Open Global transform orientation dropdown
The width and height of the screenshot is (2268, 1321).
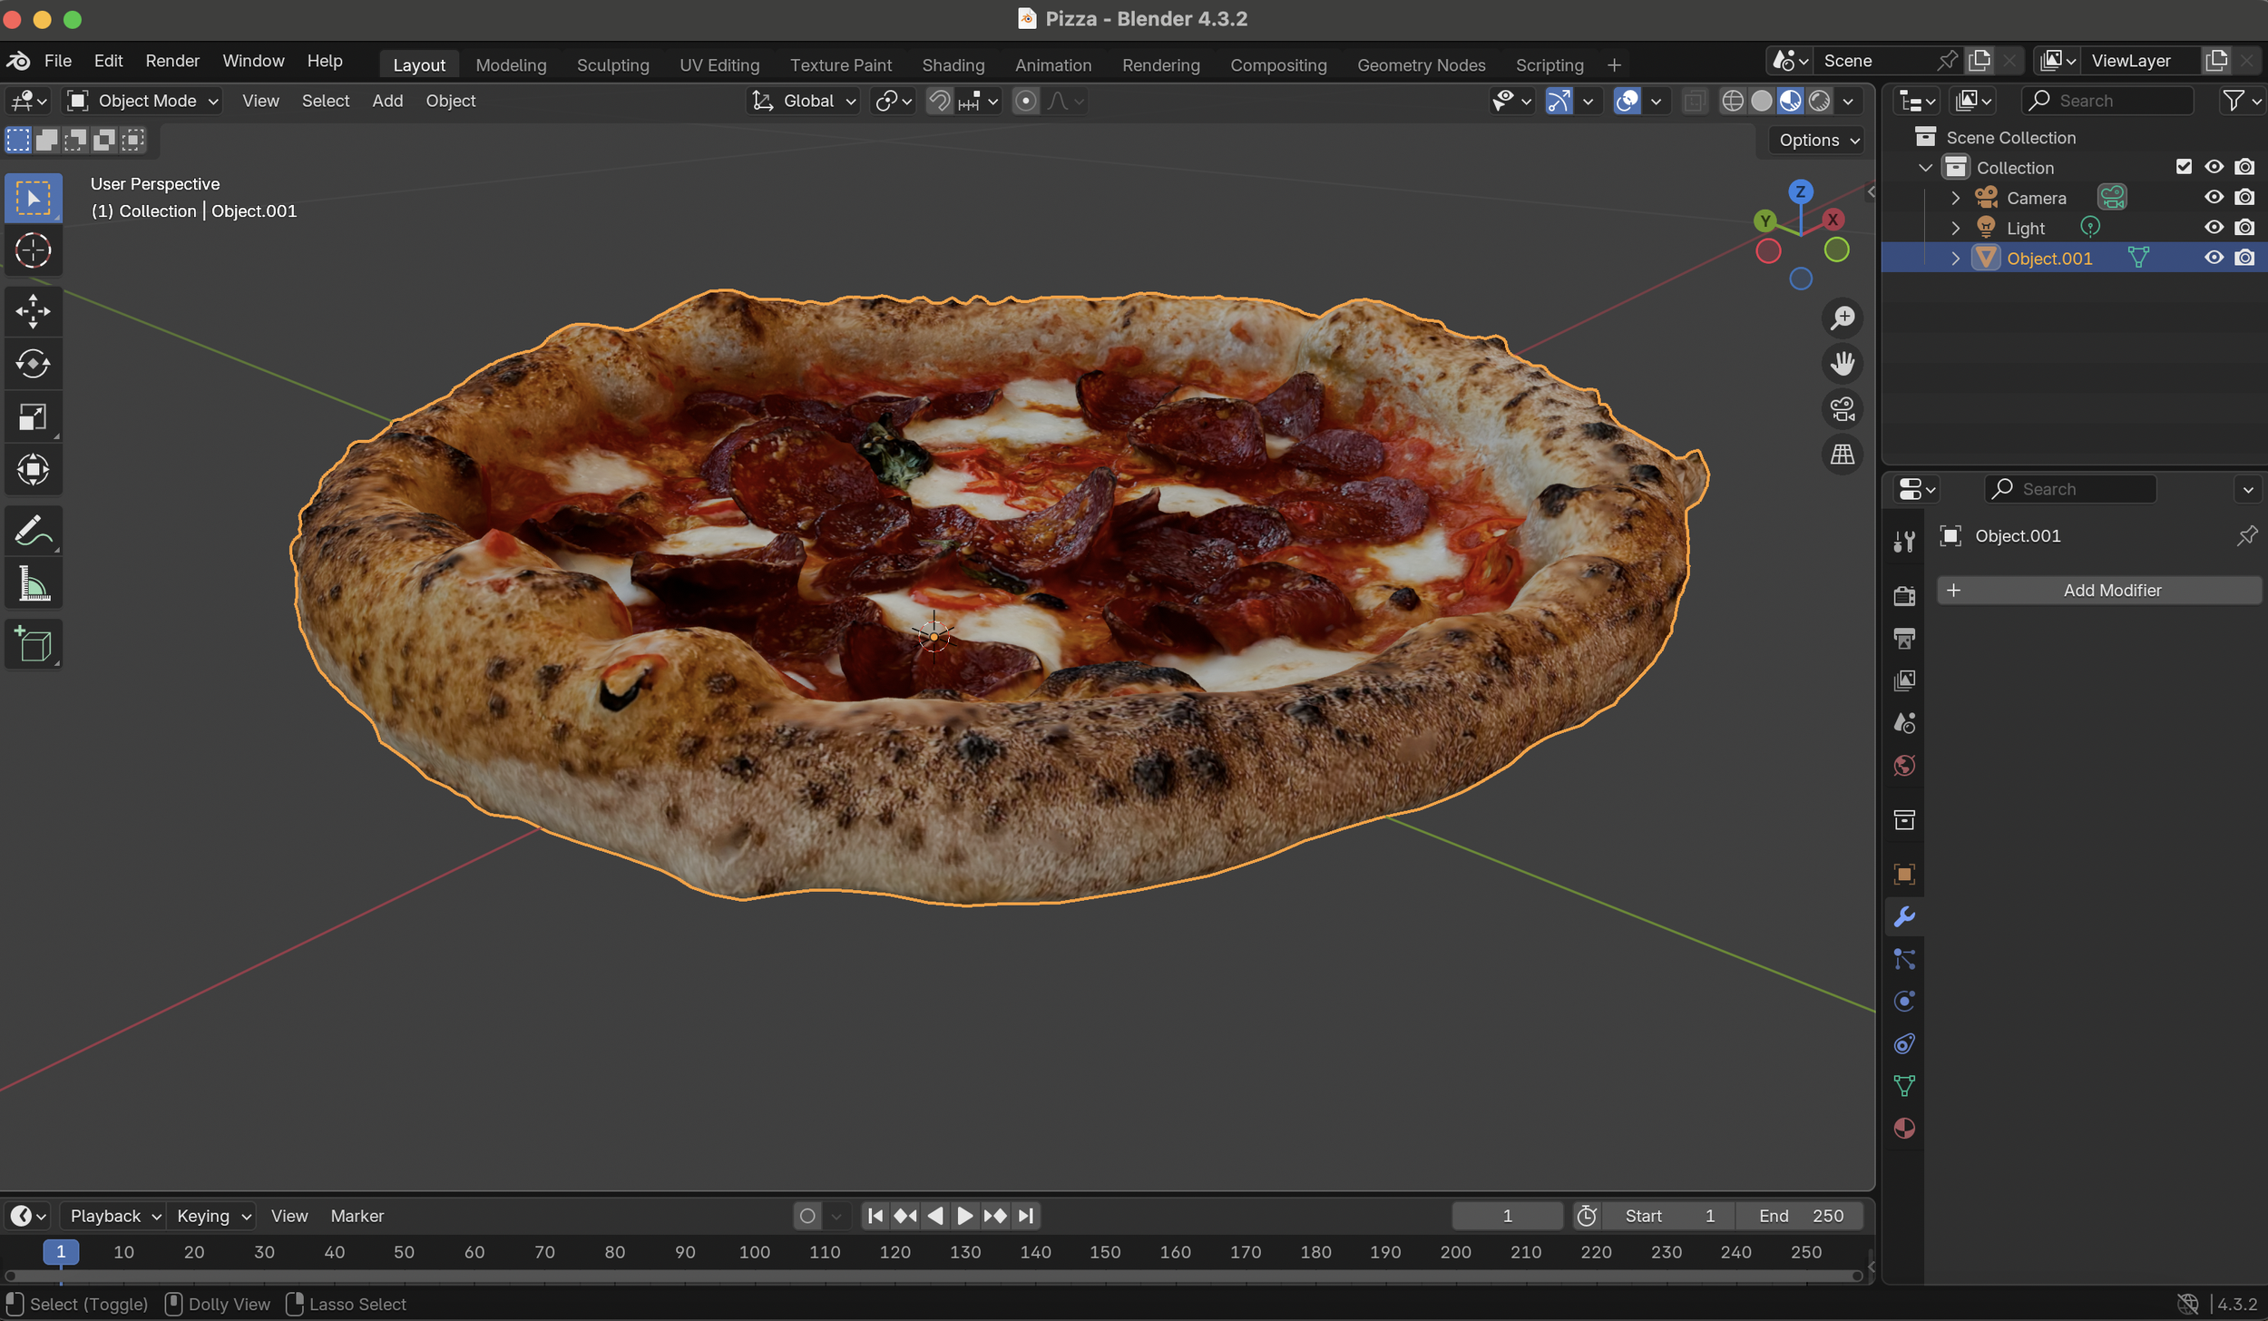pyautogui.click(x=805, y=101)
